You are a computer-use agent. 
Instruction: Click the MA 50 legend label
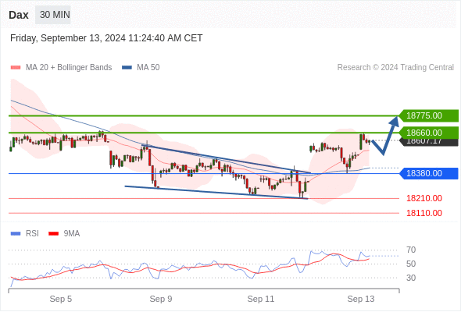click(148, 68)
